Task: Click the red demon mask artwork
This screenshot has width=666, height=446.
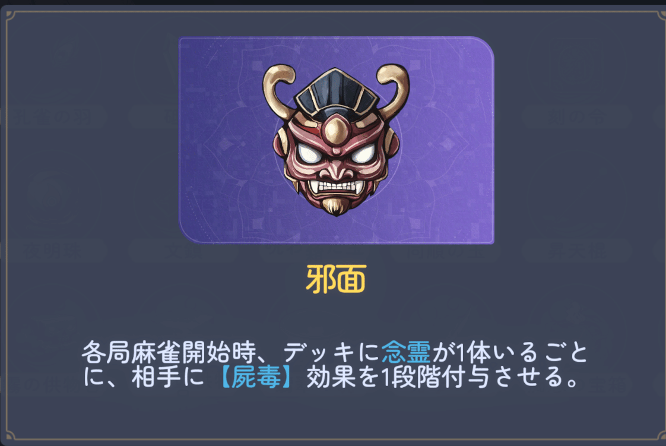Action: pyautogui.click(x=336, y=140)
